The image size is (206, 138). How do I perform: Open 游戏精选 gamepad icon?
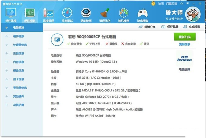point(143,15)
